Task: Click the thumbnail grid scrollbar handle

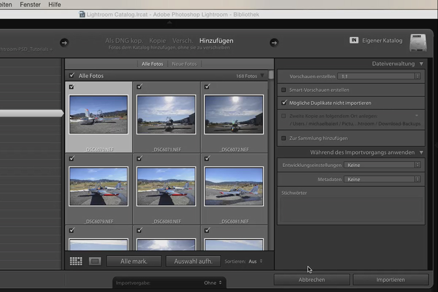Action: [x=271, y=75]
